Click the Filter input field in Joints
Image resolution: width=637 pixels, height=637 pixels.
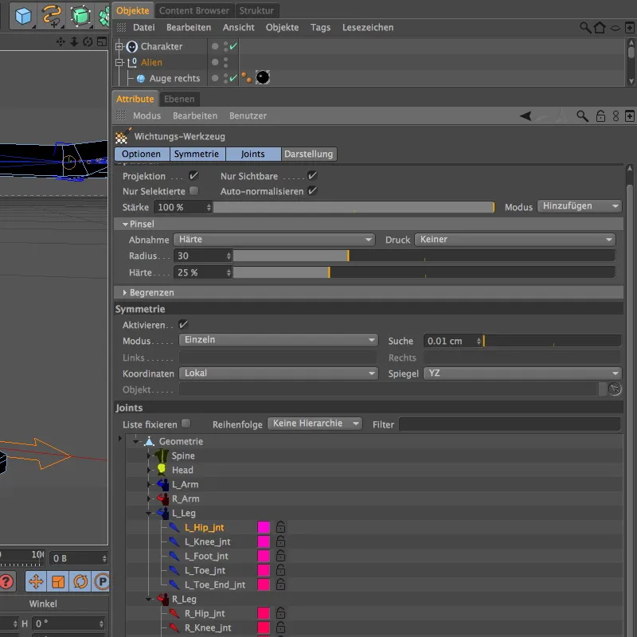510,424
